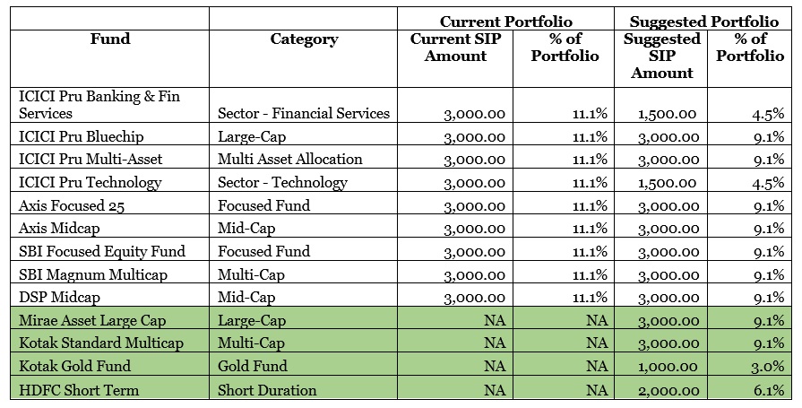Click the SBI Magnum Multicap cell
Viewport: 802px width, 408px height.
82,273
